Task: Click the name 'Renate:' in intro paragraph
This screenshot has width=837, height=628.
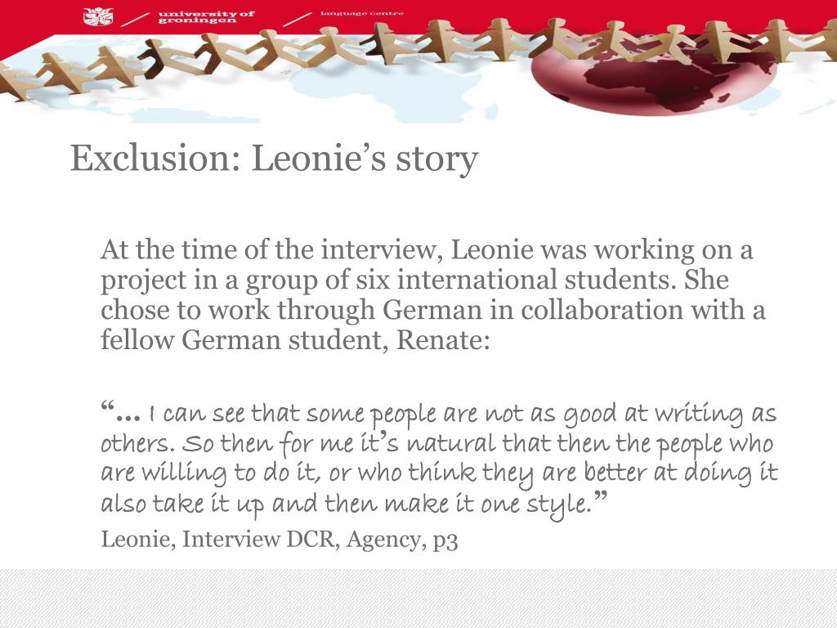Action: pyautogui.click(x=442, y=339)
